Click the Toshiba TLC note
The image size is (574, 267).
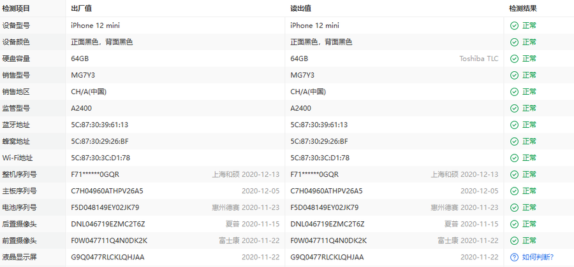(x=479, y=58)
